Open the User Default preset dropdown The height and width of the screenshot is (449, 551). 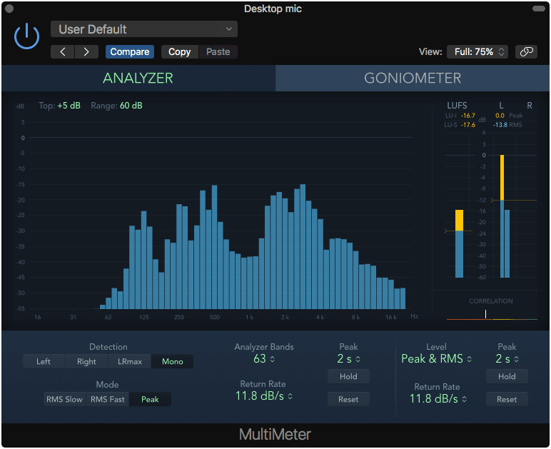tap(144, 29)
